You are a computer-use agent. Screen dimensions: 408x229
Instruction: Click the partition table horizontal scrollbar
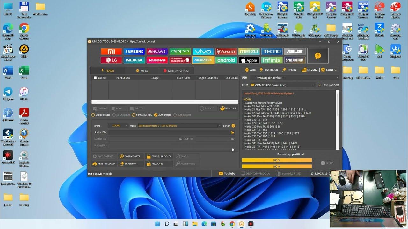coord(164,102)
